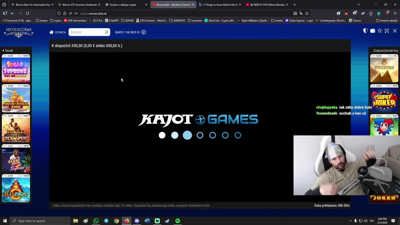Open ChatGPT bookmark
The width and height of the screenshot is (400, 225).
pyautogui.click(x=112, y=21)
